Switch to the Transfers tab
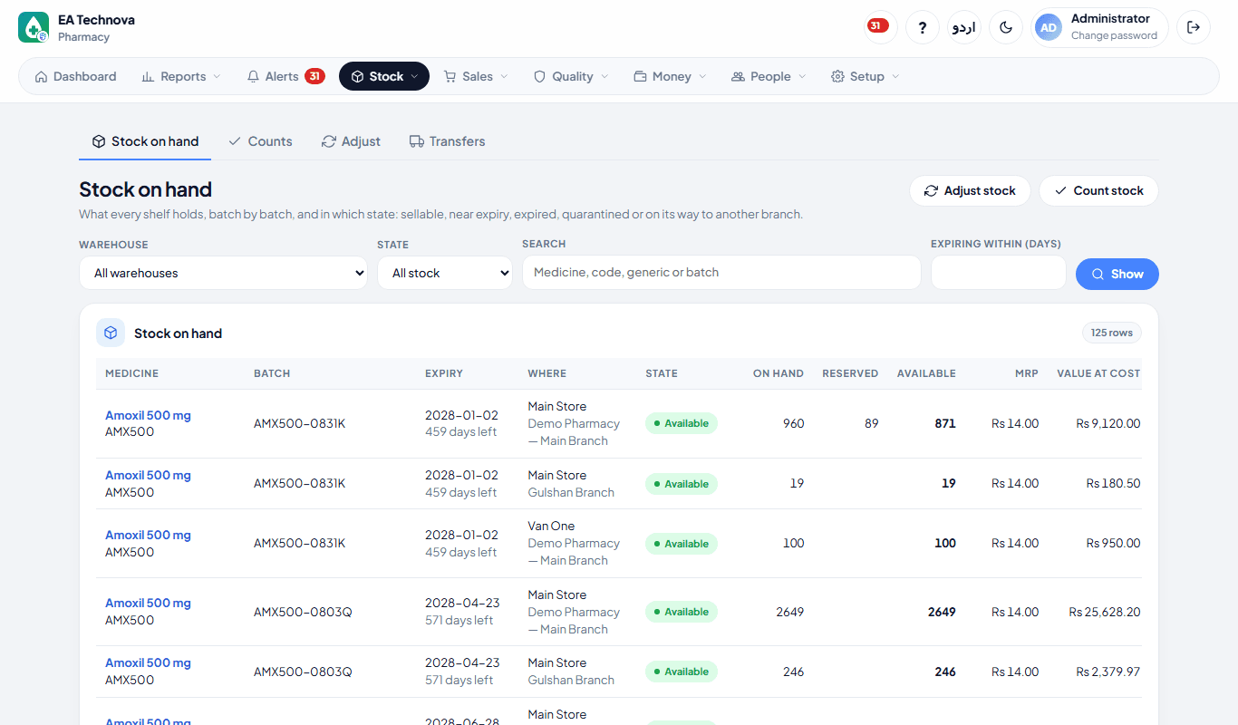This screenshot has width=1238, height=725. [x=447, y=141]
